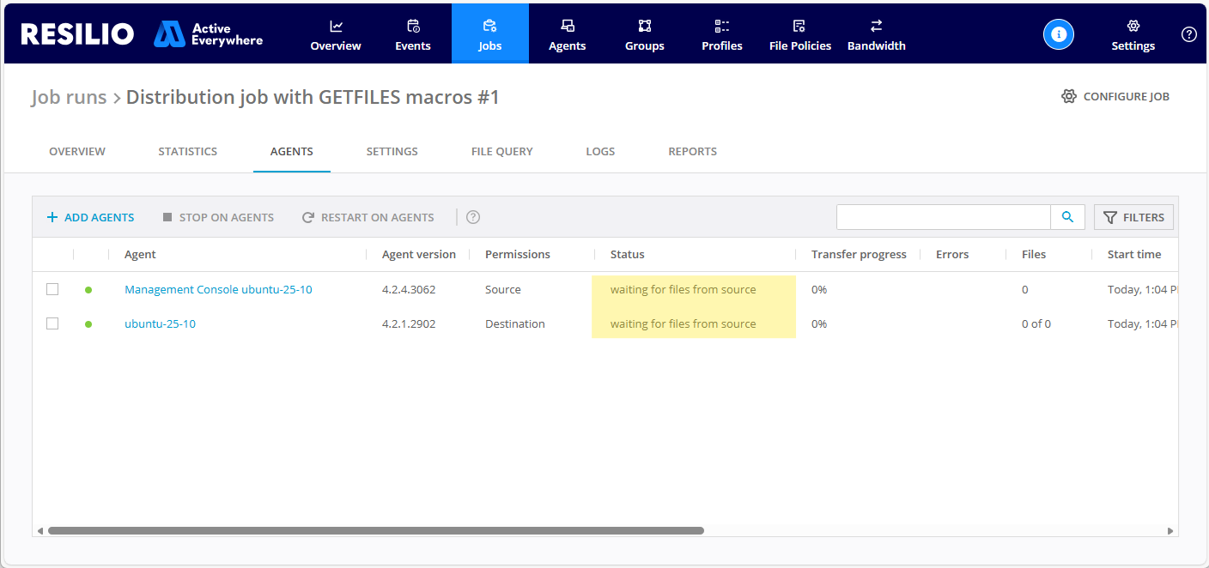This screenshot has height=568, width=1209.
Task: Switch to the Statistics tab
Action: [x=187, y=152]
